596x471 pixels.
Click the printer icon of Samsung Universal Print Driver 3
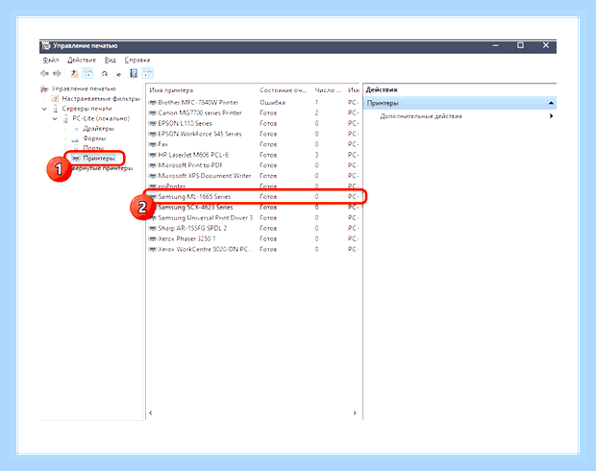153,218
